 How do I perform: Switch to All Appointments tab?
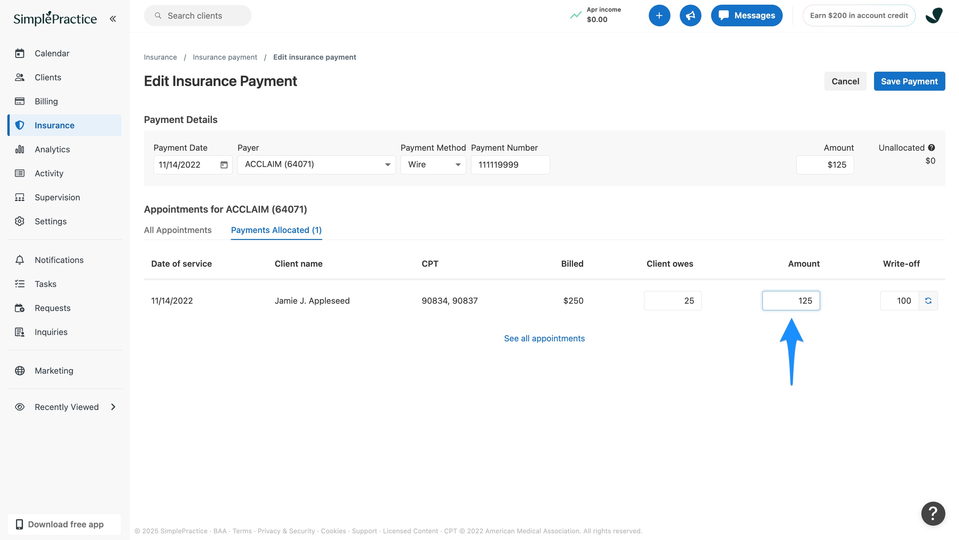(178, 230)
